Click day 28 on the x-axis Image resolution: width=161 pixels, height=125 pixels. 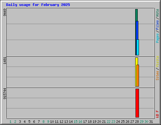click(137, 122)
